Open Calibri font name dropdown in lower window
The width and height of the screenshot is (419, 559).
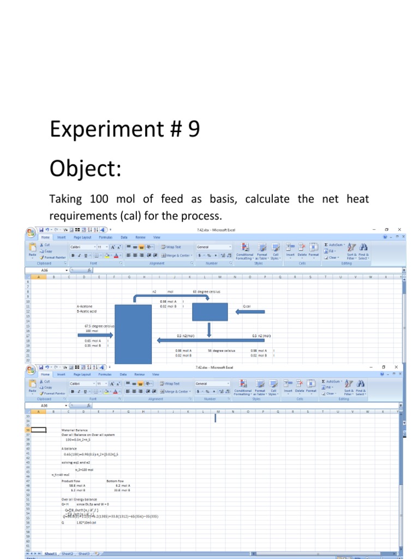[94, 384]
